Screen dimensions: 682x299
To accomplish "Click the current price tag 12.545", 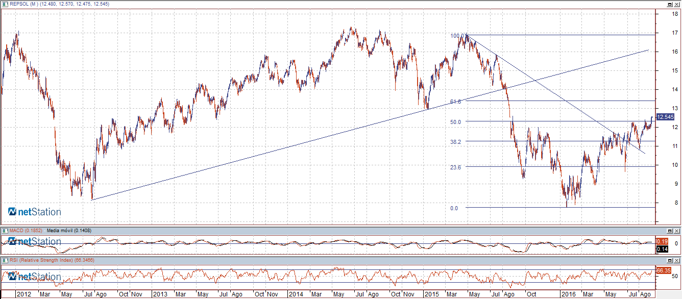I will click(x=665, y=117).
